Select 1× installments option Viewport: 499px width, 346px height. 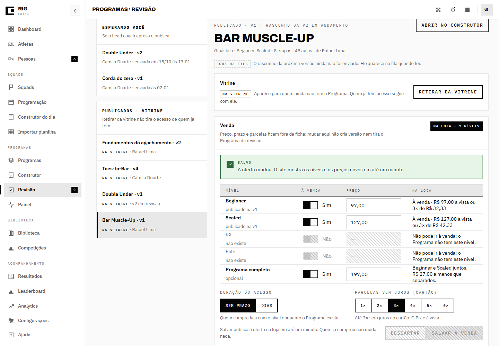[x=363, y=306]
